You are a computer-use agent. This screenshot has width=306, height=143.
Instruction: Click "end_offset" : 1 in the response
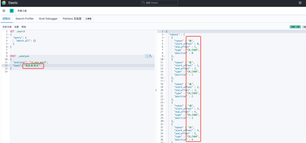(186, 47)
